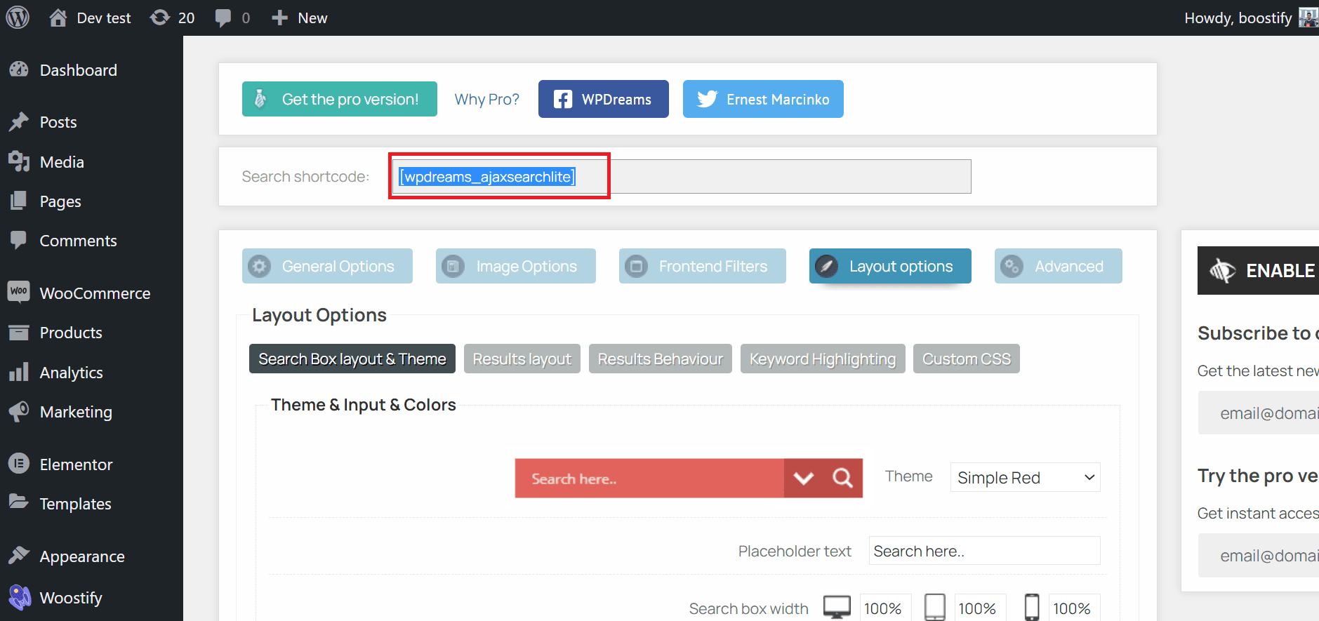The width and height of the screenshot is (1319, 621).
Task: Click tablet search box width field
Action: coord(980,608)
